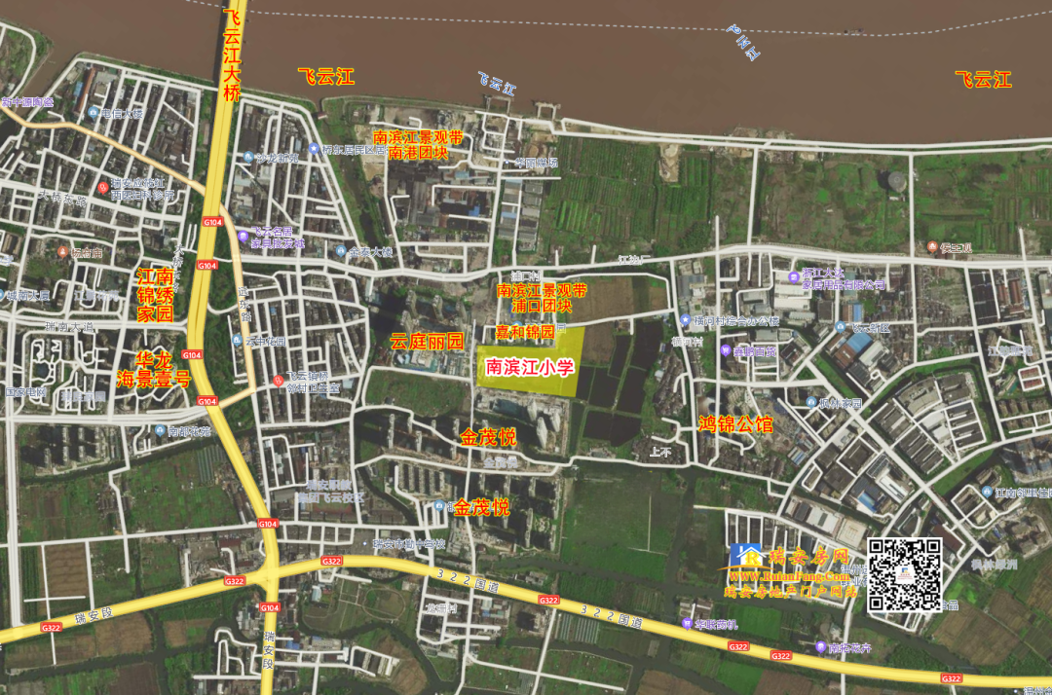Click the 鸿锦公馆 orange label
Image resolution: width=1052 pixels, height=695 pixels.
(x=735, y=424)
